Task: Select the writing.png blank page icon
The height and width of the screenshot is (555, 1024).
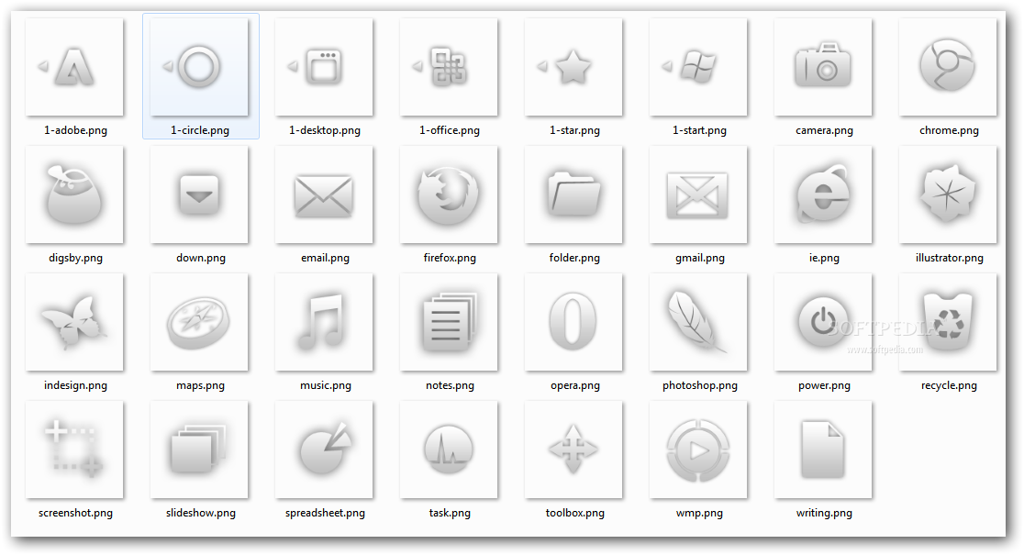Action: tap(823, 450)
